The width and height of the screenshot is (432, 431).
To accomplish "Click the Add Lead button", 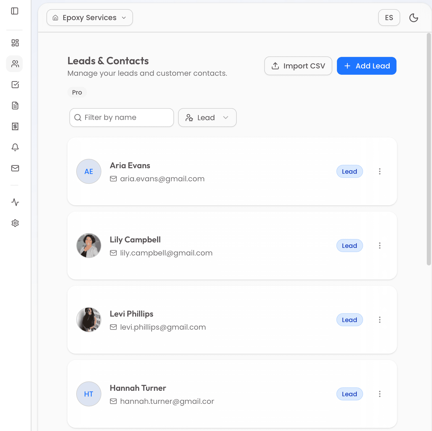I will point(366,66).
